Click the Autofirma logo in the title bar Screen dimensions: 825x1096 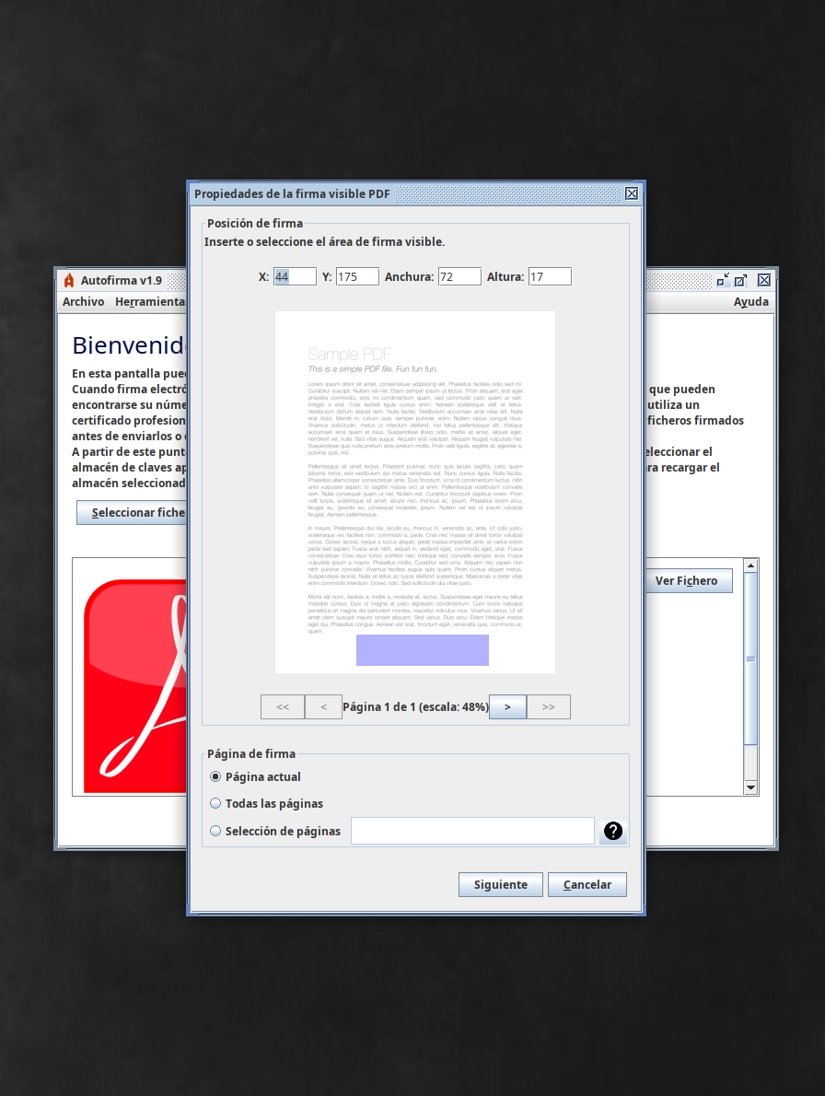[69, 280]
